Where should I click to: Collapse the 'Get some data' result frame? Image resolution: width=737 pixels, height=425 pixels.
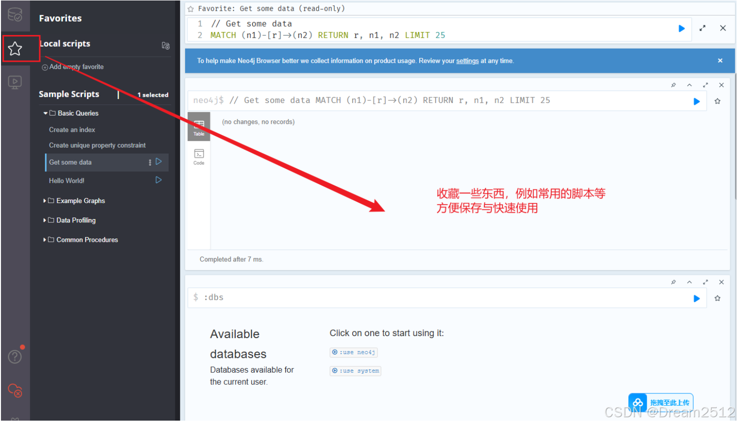click(x=689, y=85)
